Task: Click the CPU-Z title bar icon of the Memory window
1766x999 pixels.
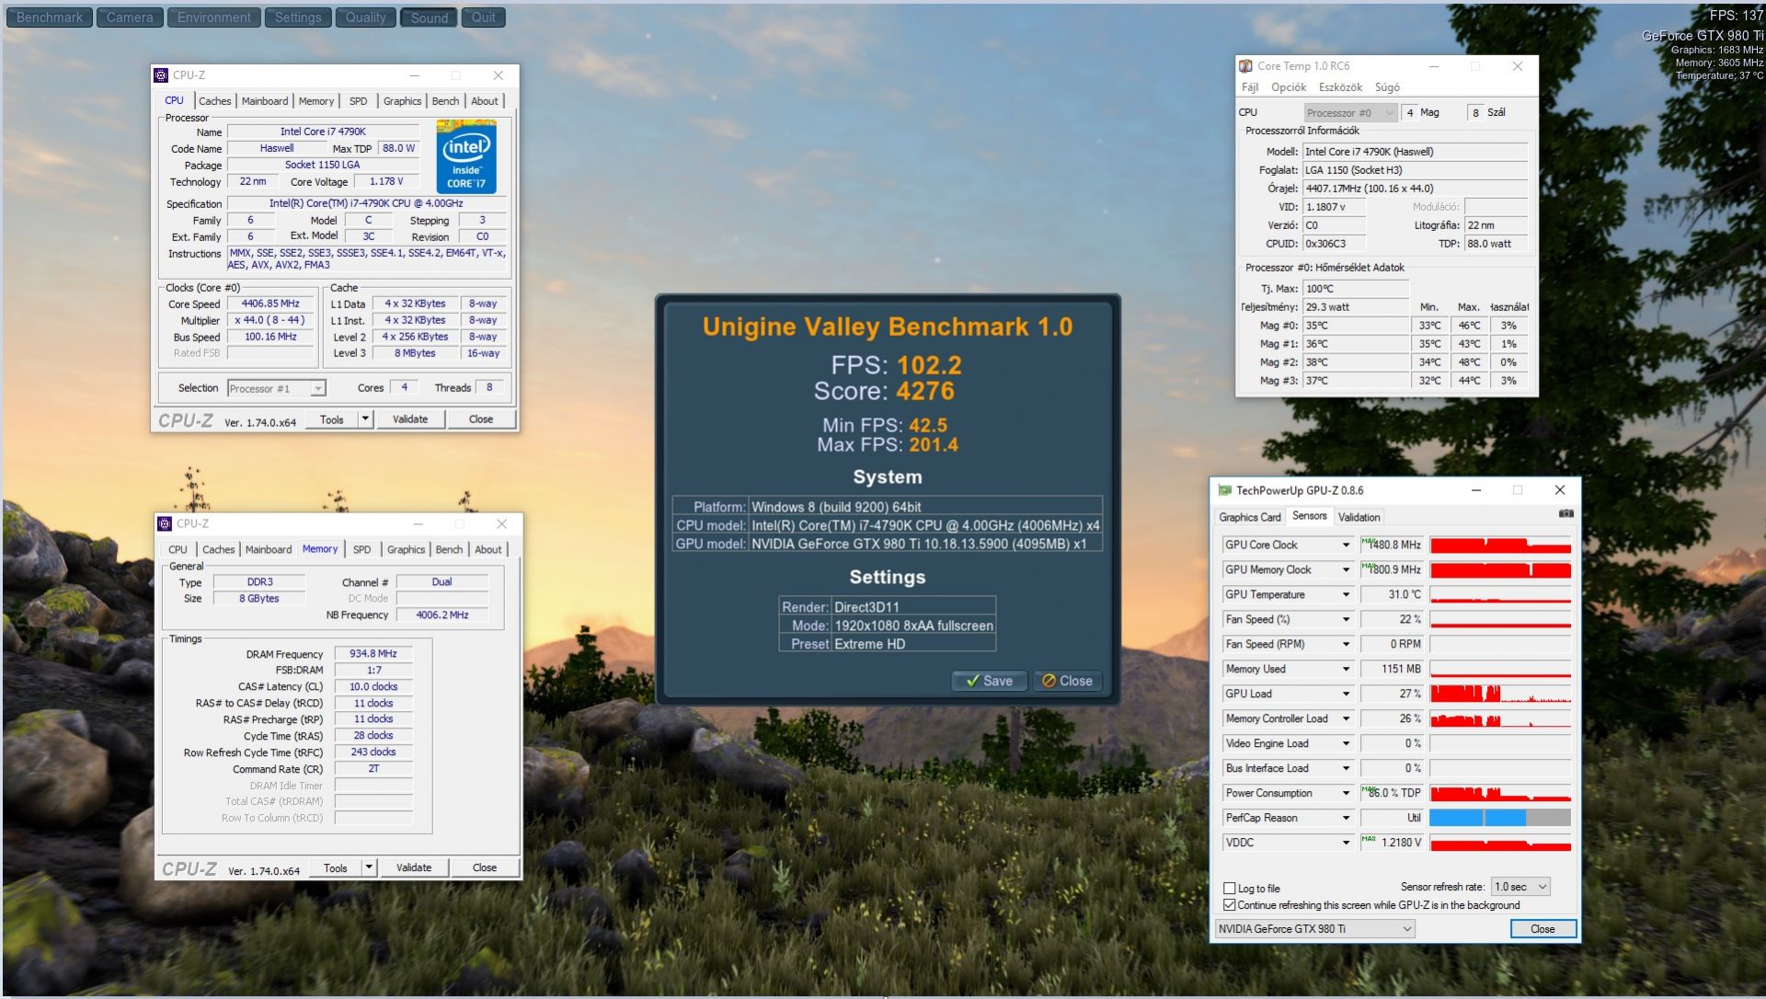Action: coord(166,523)
